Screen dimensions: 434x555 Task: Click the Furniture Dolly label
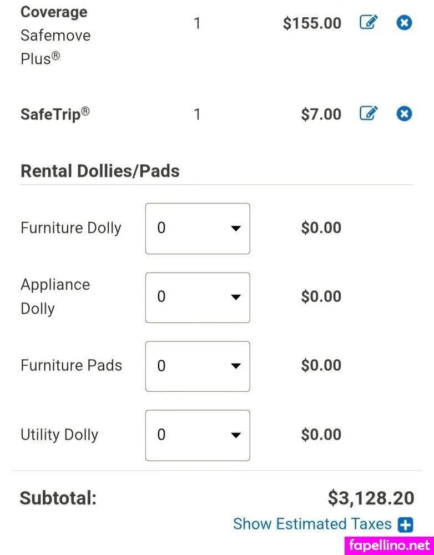pos(70,228)
